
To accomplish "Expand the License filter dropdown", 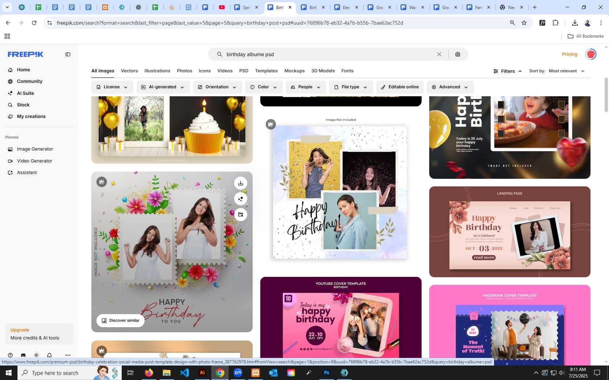I will [112, 87].
